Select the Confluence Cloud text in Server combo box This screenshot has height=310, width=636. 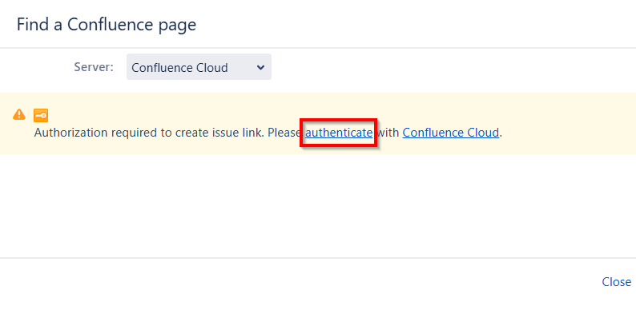179,68
